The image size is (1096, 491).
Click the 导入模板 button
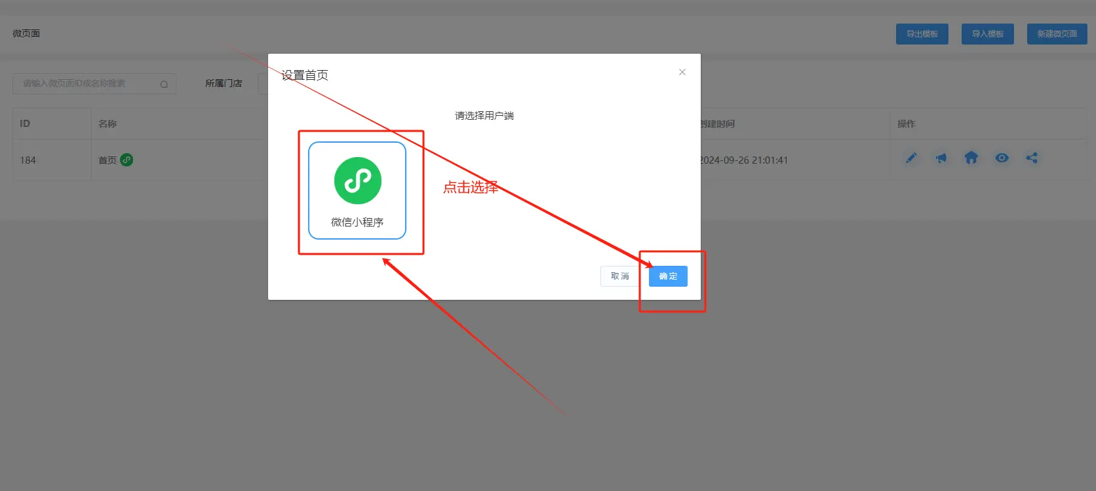(988, 34)
